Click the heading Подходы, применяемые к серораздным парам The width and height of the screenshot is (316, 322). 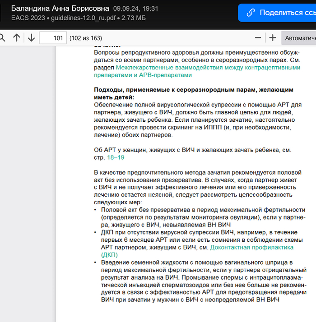click(x=194, y=93)
